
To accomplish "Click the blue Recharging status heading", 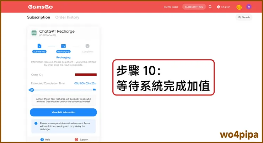I will (x=63, y=57).
